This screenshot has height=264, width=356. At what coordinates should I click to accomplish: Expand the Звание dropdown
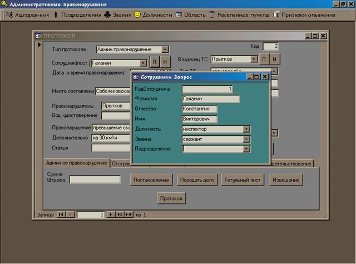point(246,139)
